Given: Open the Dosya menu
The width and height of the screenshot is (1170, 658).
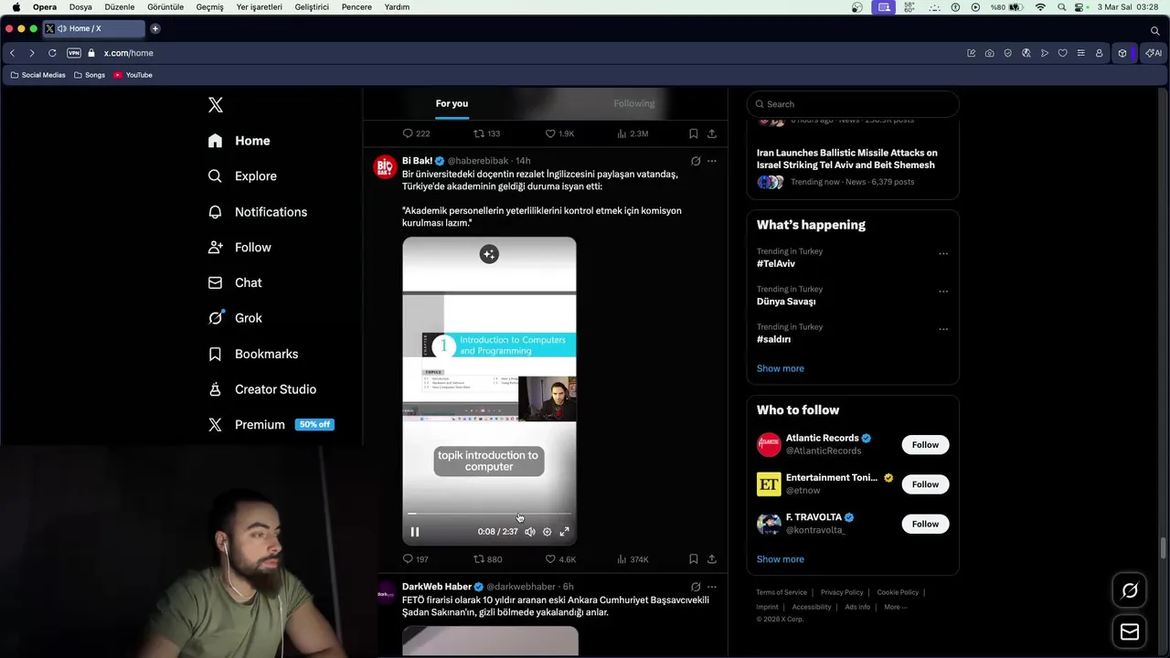Looking at the screenshot, I should pos(80,7).
